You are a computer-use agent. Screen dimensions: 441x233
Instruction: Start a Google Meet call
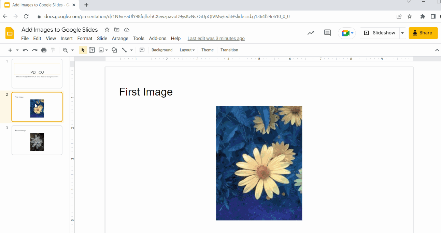[347, 33]
